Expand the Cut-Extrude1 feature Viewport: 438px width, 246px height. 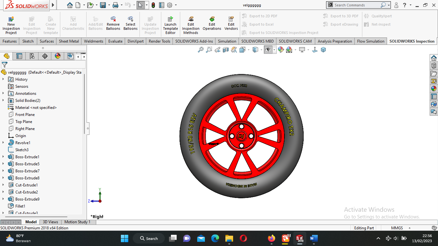[x=3, y=185]
